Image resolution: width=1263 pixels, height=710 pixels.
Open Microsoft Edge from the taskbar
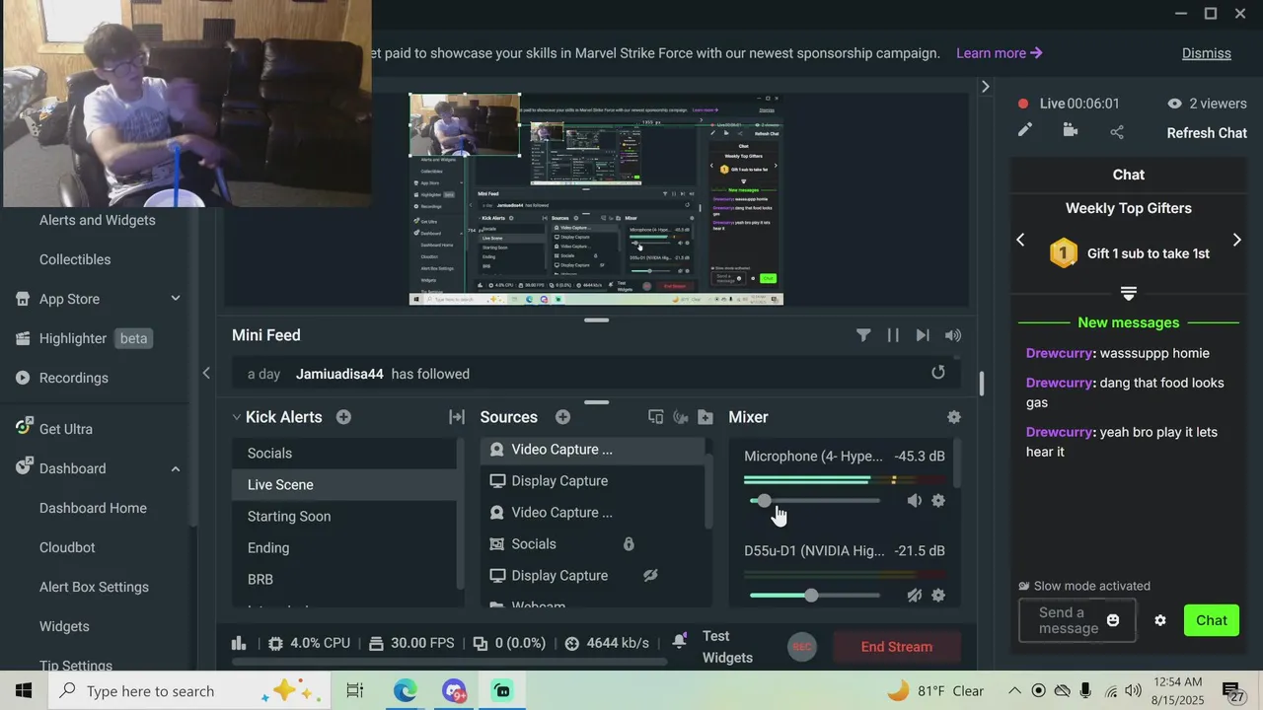tap(405, 691)
